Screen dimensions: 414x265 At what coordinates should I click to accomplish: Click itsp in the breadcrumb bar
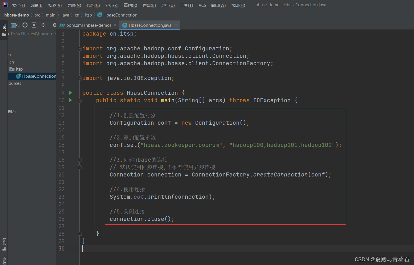tap(89, 15)
